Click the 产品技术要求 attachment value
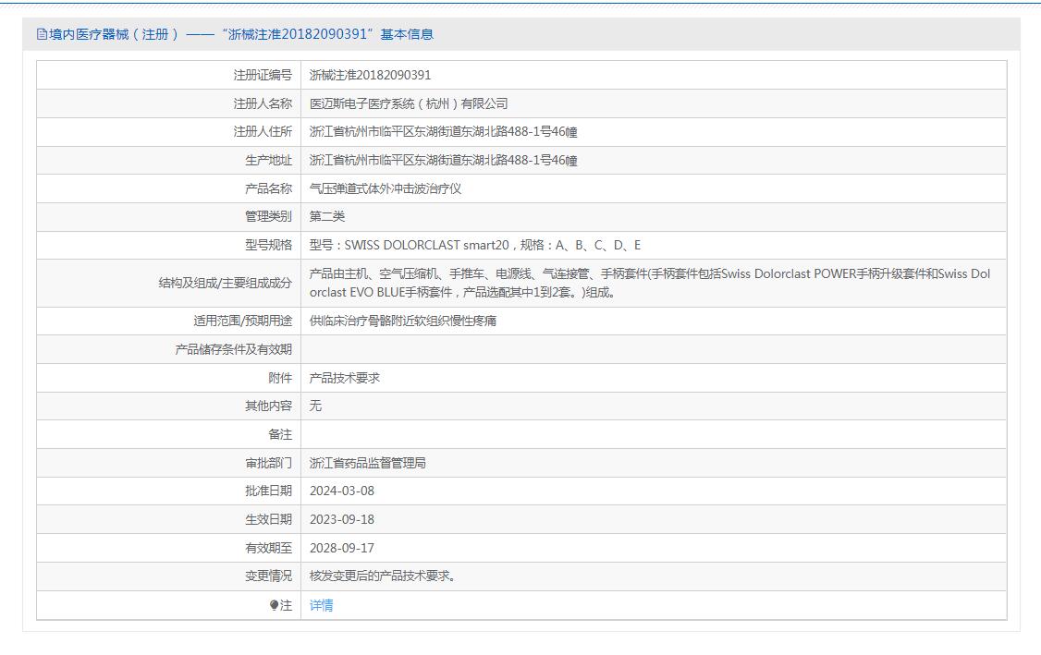 pyautogui.click(x=344, y=378)
